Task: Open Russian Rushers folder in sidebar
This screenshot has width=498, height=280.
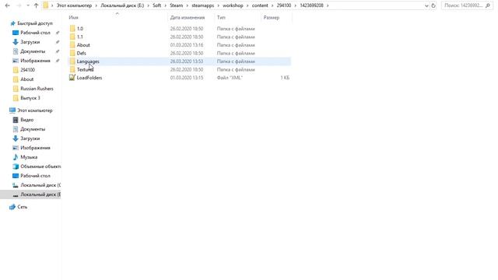Action: click(37, 89)
